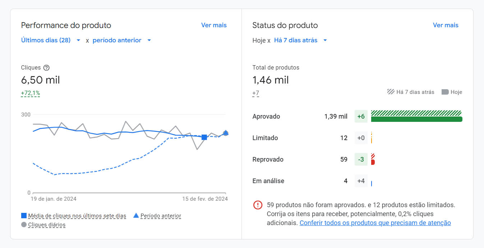Click the '1,39 mil' approved count

pyautogui.click(x=336, y=116)
